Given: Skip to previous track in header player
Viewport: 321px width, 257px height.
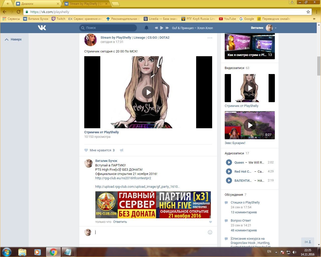Looking at the screenshot, I should (156, 28).
